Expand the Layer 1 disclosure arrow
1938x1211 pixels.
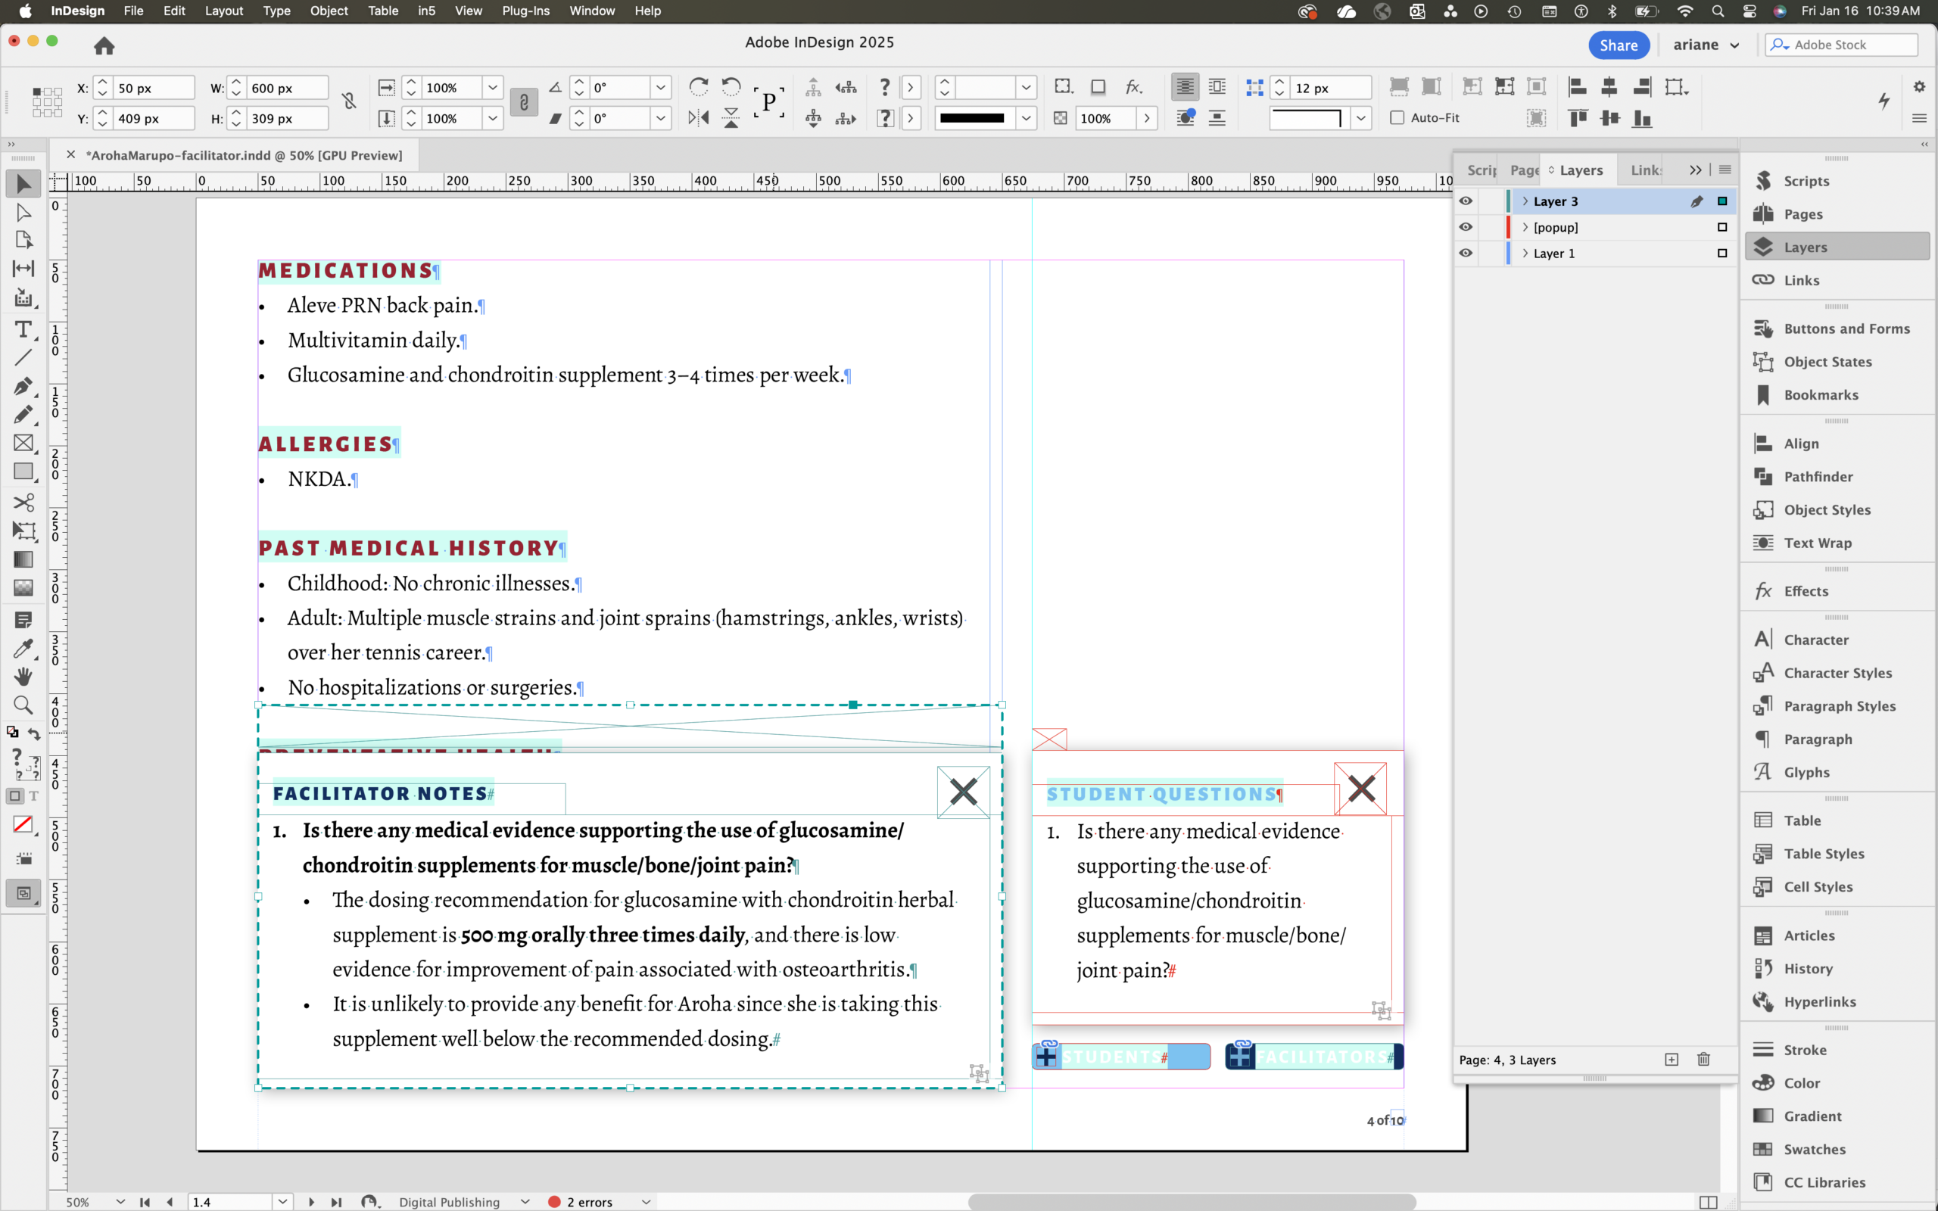(x=1525, y=253)
